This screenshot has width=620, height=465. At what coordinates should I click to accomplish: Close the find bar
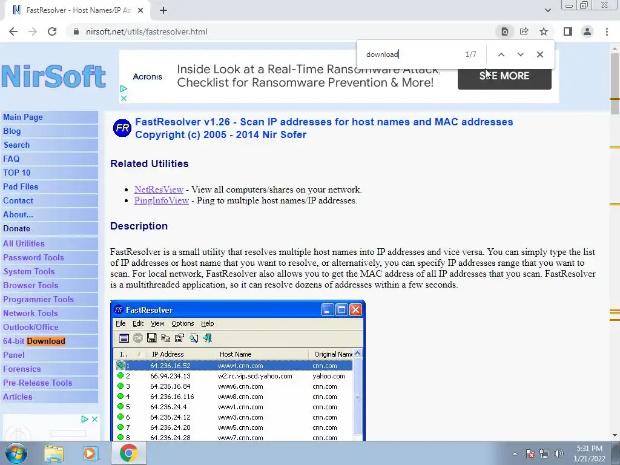point(539,54)
